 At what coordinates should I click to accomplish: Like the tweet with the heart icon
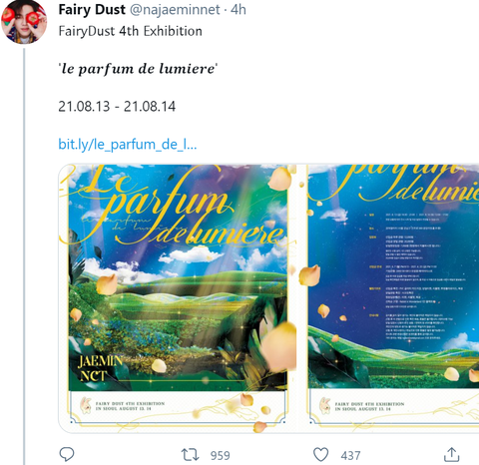321,455
